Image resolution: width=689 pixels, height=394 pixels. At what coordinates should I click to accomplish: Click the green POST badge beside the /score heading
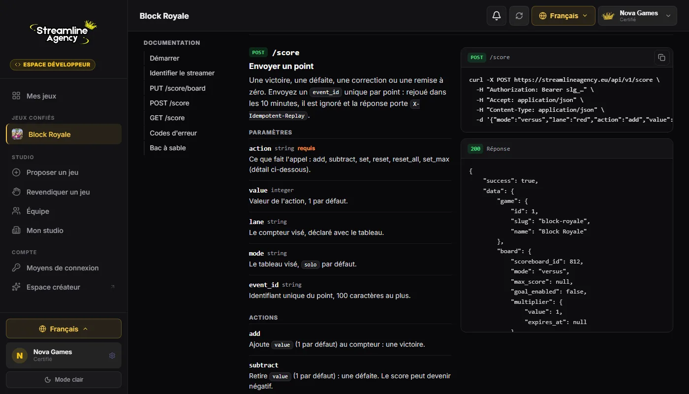258,52
